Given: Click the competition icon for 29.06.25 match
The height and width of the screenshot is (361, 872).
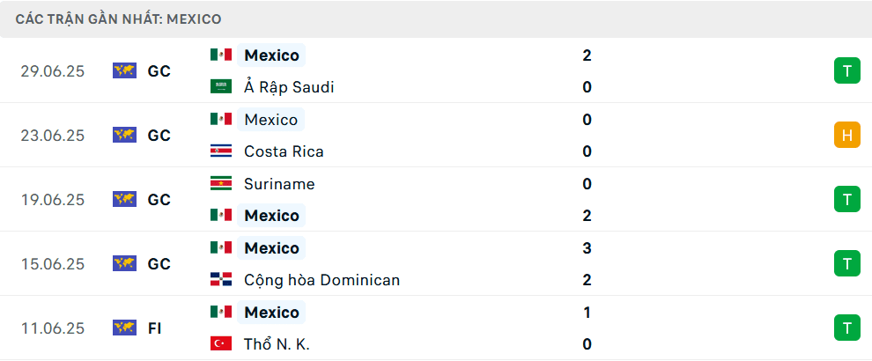Looking at the screenshot, I should pyautogui.click(x=124, y=71).
